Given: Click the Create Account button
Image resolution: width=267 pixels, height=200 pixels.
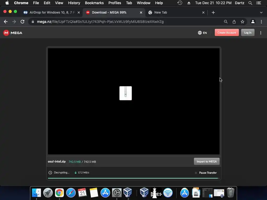Looking at the screenshot, I should pyautogui.click(x=227, y=33).
